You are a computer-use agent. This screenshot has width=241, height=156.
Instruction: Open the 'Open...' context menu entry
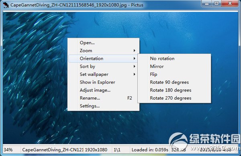(x=104, y=43)
